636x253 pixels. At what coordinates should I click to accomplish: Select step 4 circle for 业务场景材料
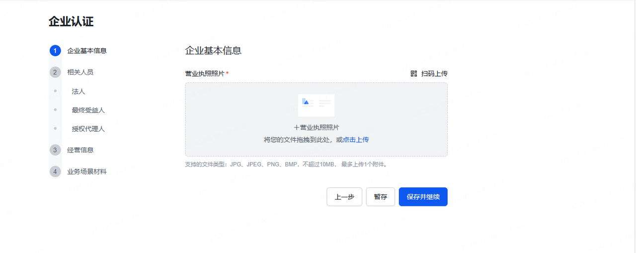(55, 171)
